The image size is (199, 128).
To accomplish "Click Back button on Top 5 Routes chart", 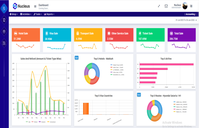I will click(x=139, y=95).
